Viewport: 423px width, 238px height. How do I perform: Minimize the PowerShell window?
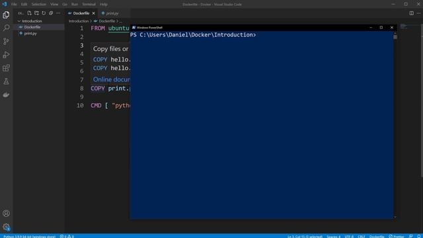pyautogui.click(x=371, y=27)
